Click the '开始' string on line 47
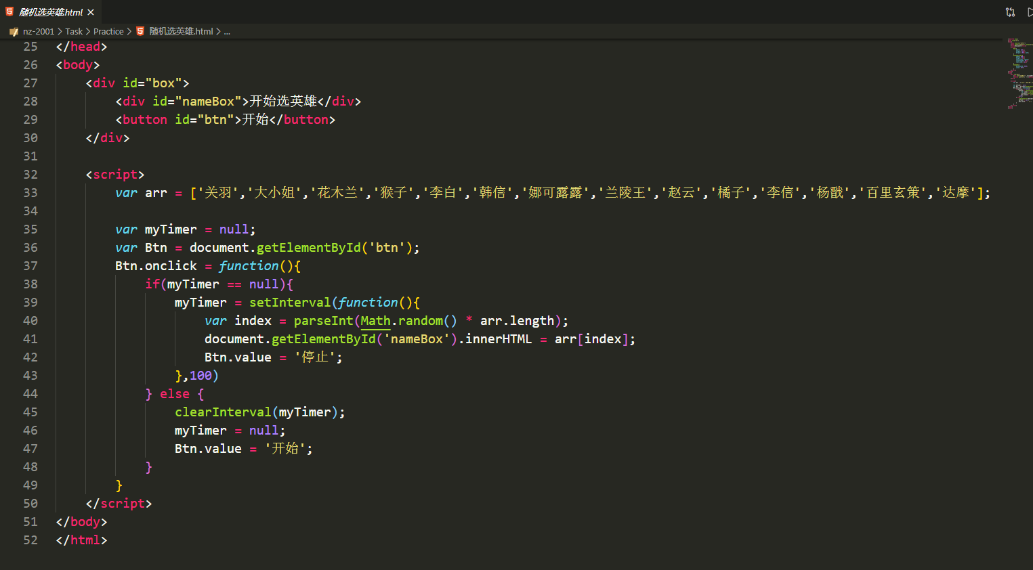 [x=284, y=449]
